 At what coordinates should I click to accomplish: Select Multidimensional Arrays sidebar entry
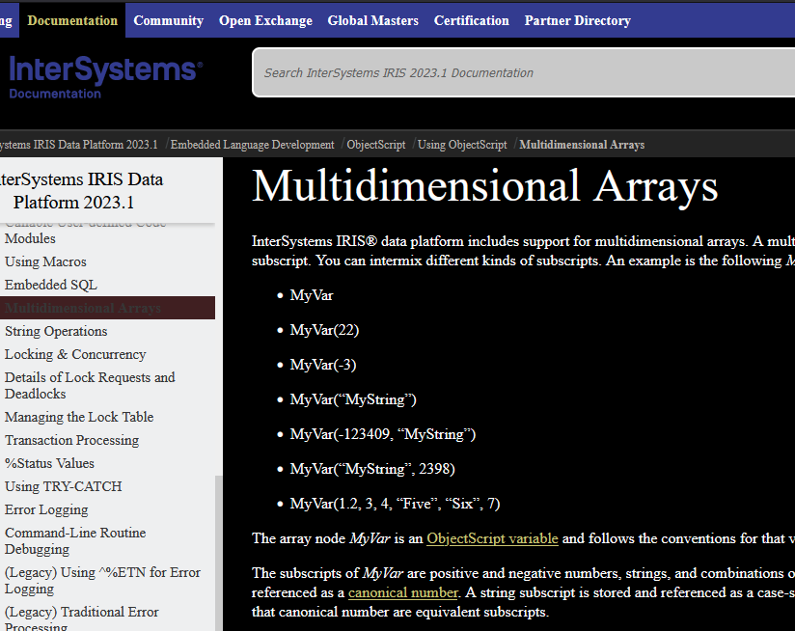[107, 308]
